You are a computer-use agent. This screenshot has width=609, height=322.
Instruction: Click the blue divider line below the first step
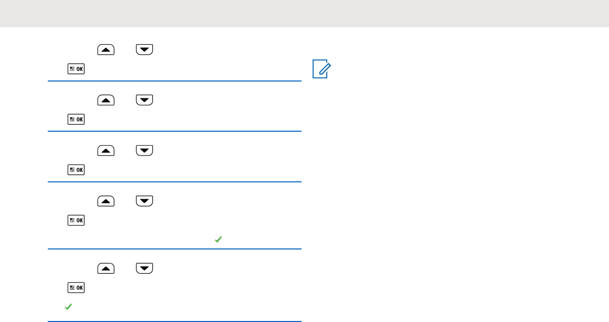(x=175, y=81)
